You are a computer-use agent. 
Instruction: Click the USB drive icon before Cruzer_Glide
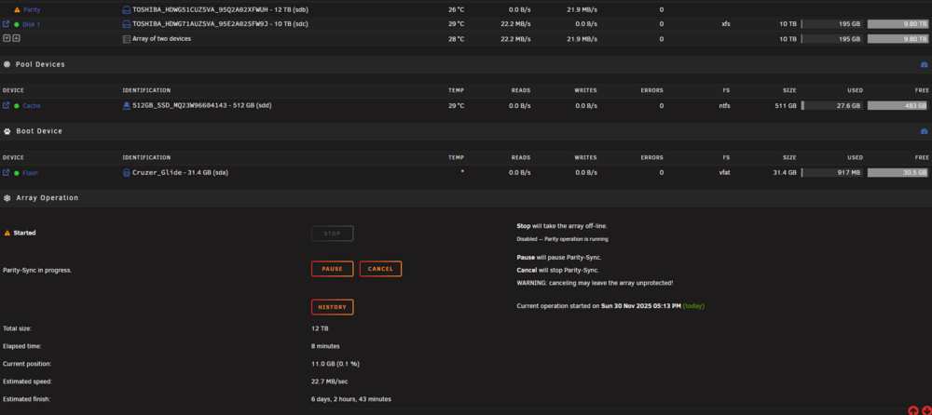pyautogui.click(x=126, y=173)
